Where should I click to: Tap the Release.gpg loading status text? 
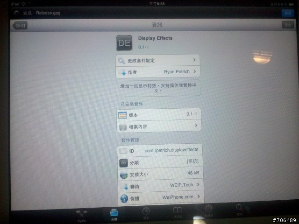42,13
